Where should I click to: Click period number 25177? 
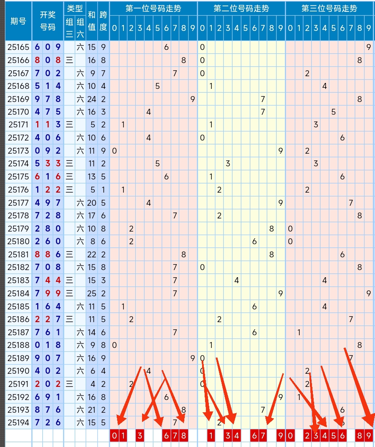coord(18,203)
